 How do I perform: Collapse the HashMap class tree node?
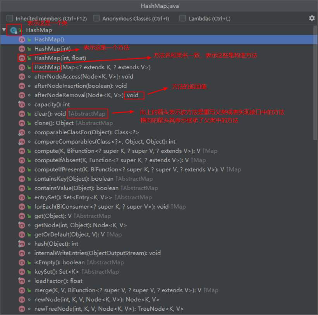point(4,30)
